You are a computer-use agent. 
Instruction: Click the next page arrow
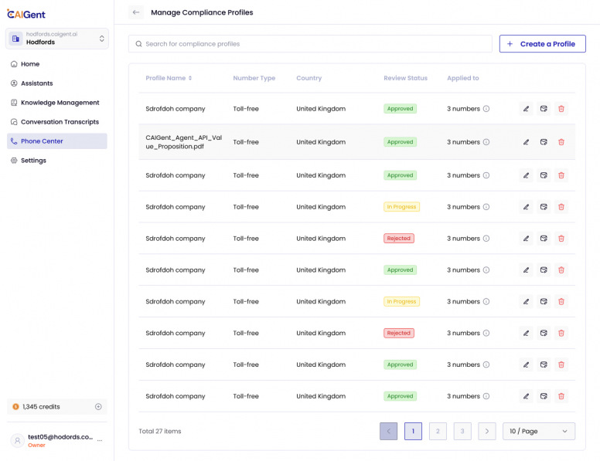[486, 431]
